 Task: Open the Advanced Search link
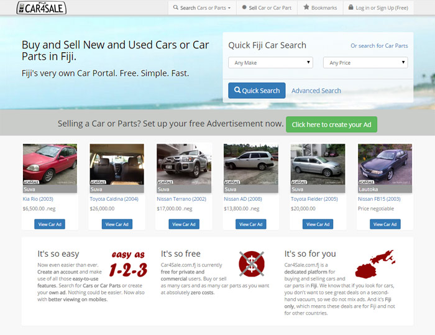[316, 91]
